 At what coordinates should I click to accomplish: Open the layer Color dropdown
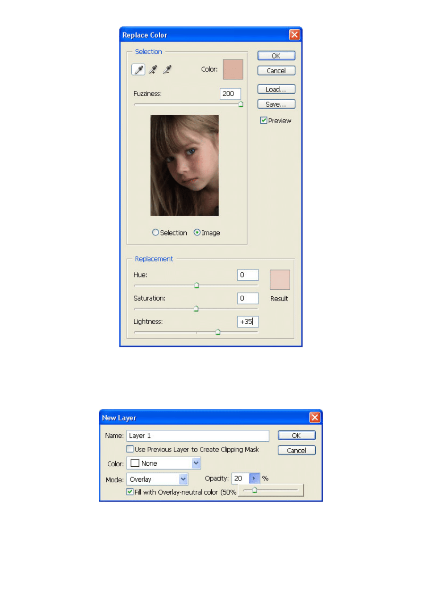point(196,463)
